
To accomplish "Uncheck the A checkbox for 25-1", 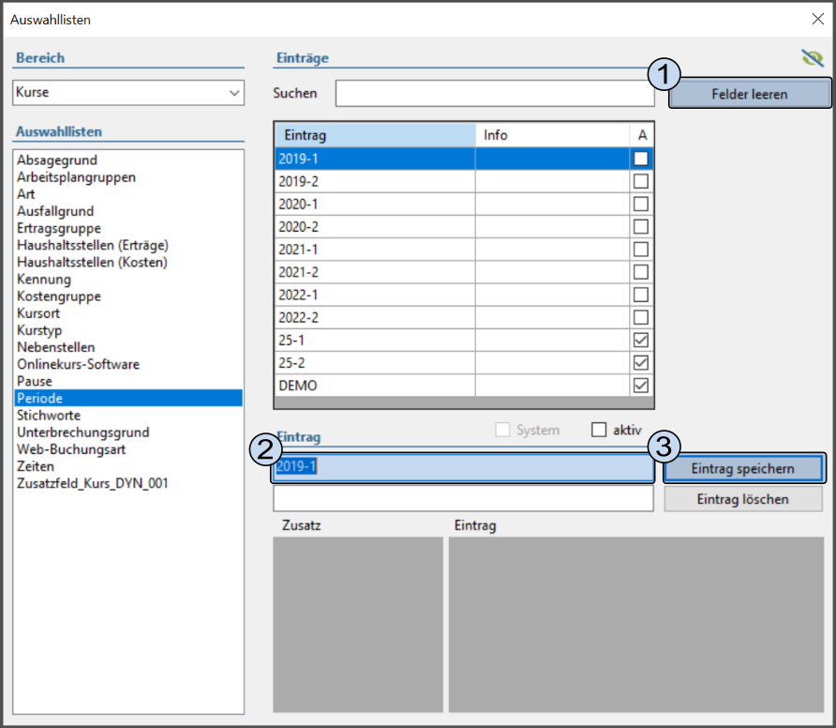I will 641,340.
